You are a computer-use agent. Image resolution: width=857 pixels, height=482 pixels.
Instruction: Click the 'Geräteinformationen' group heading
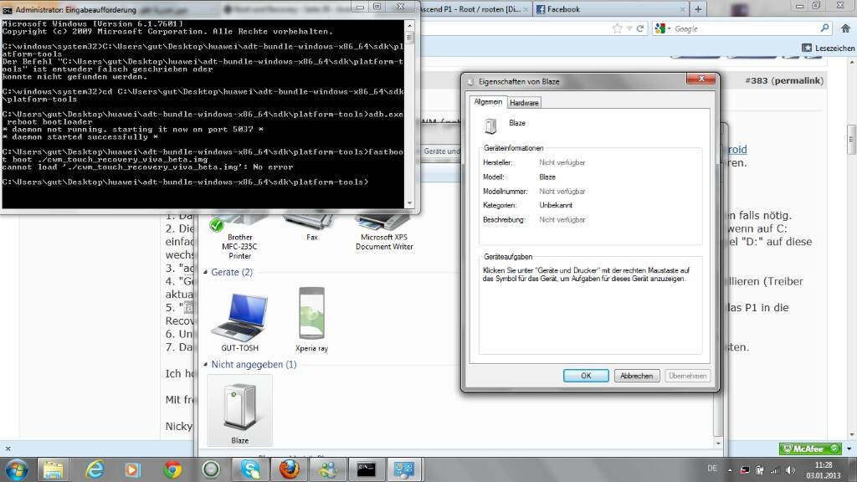click(513, 148)
